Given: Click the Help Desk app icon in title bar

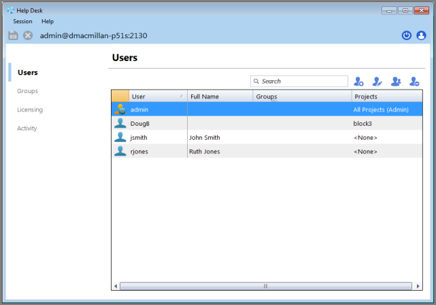Looking at the screenshot, I should pyautogui.click(x=11, y=11).
